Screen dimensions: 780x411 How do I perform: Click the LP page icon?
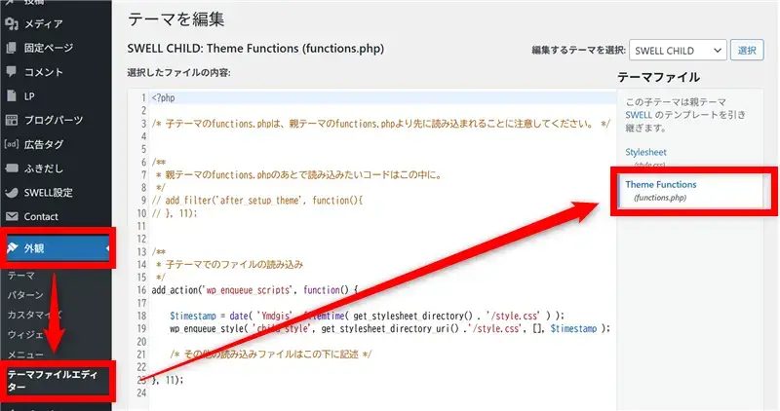click(x=12, y=95)
